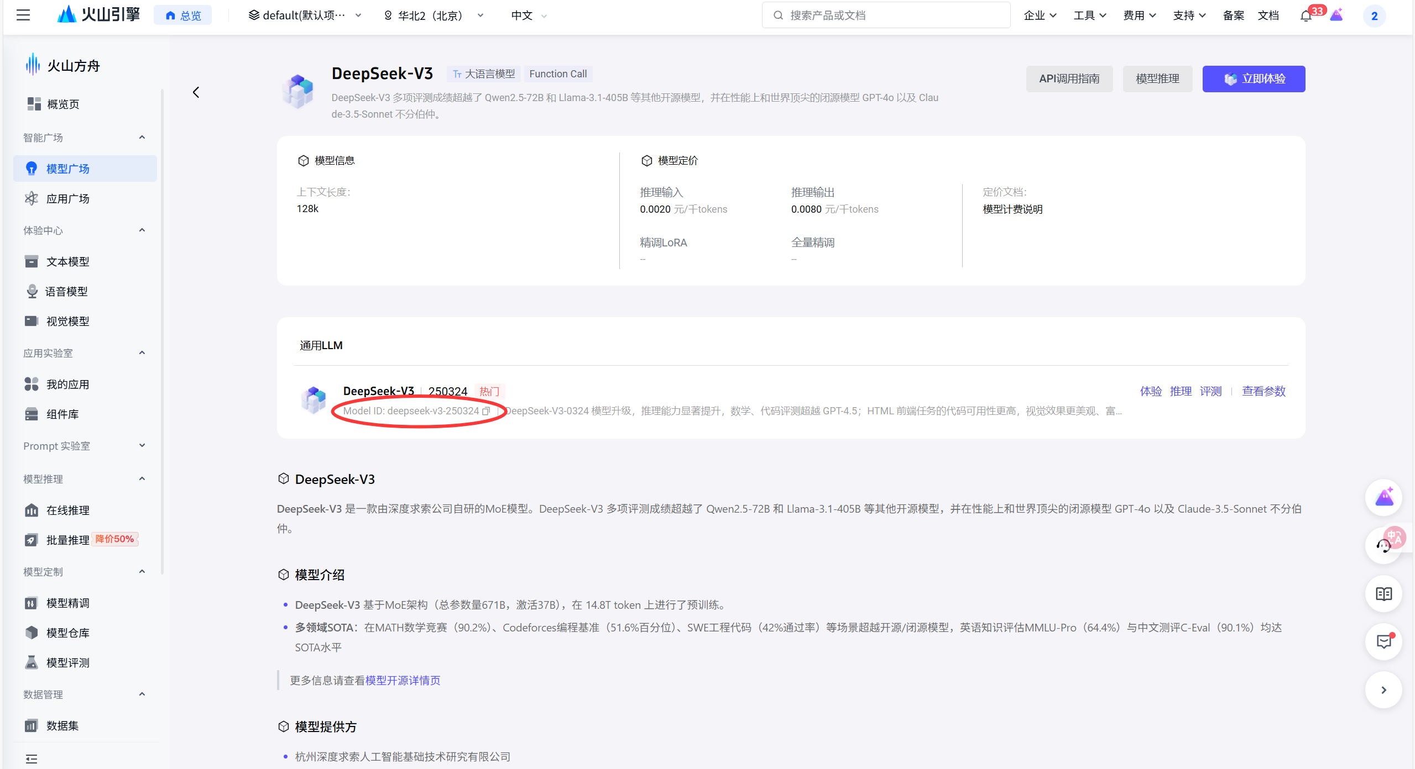Click the 查看参数 link
Image resolution: width=1415 pixels, height=769 pixels.
[x=1263, y=391]
